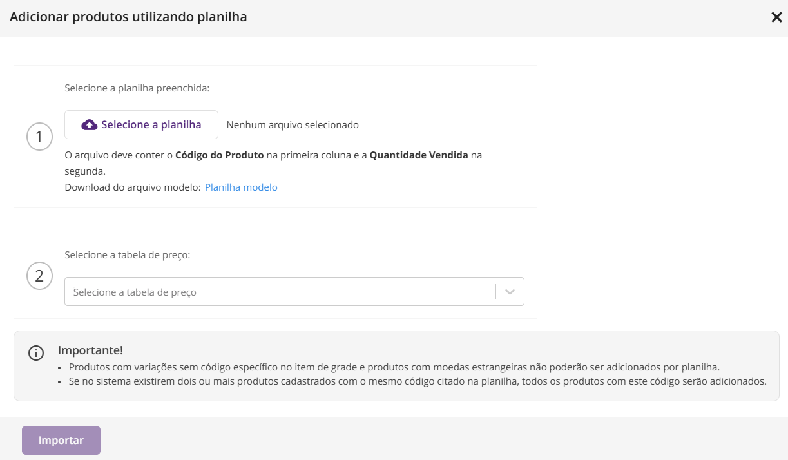Click the cloud upload icon
This screenshot has width=788, height=460.
click(90, 125)
